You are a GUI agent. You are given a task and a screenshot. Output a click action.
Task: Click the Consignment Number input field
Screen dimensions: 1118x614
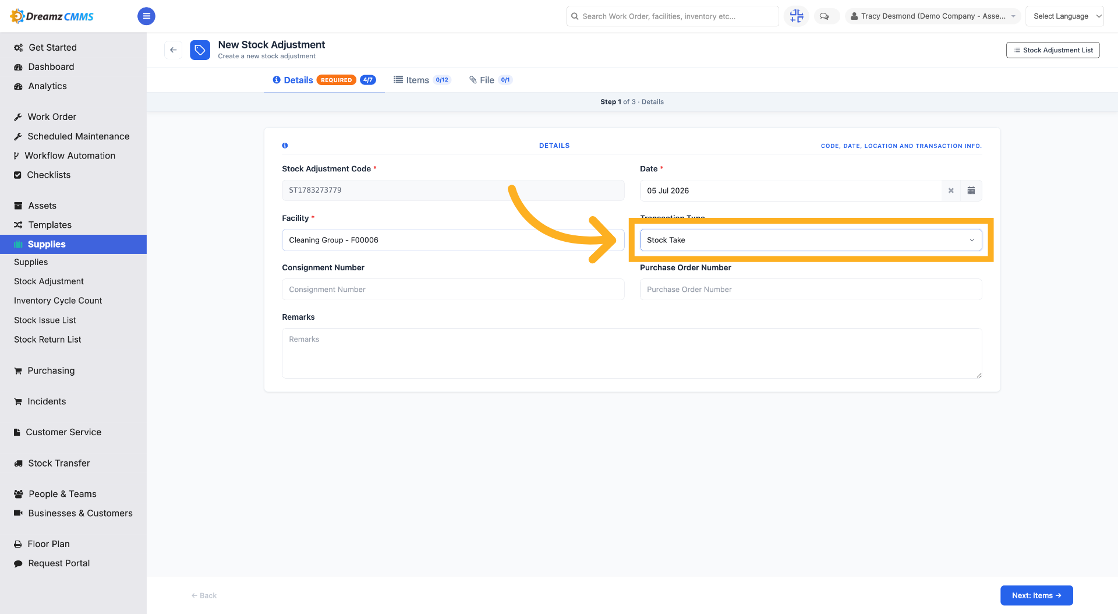(x=453, y=290)
